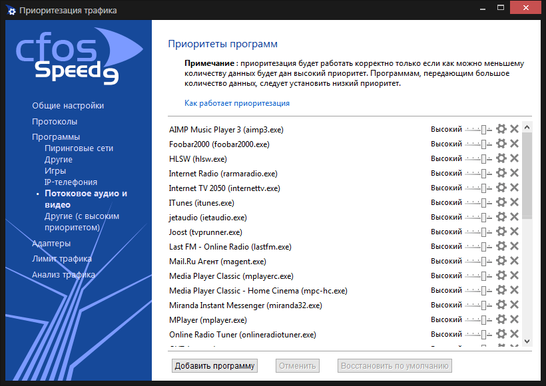Delete Foobar2000 entry with X icon
Viewport: 546px width, 386px height.
point(514,144)
